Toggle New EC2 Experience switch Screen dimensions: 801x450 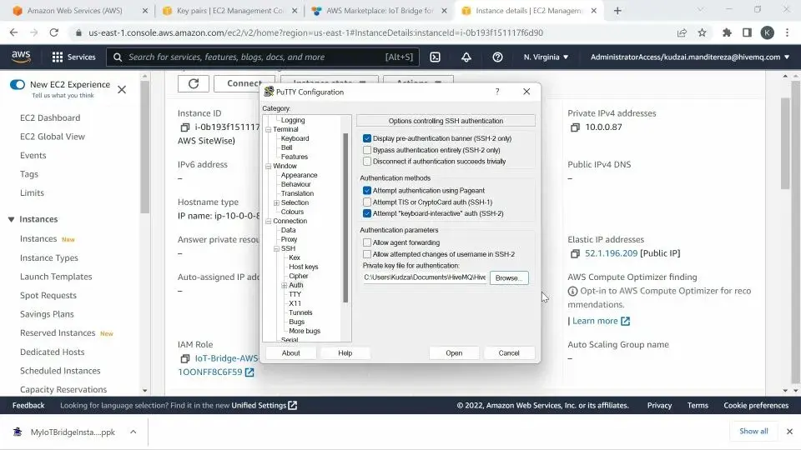tap(18, 85)
